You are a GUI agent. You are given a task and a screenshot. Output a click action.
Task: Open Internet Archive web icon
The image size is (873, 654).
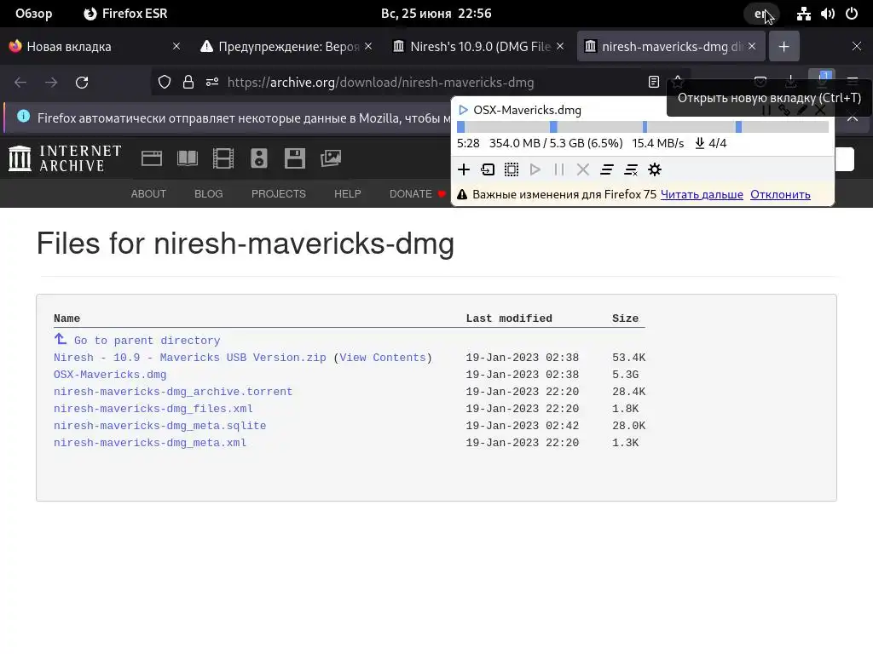152,158
